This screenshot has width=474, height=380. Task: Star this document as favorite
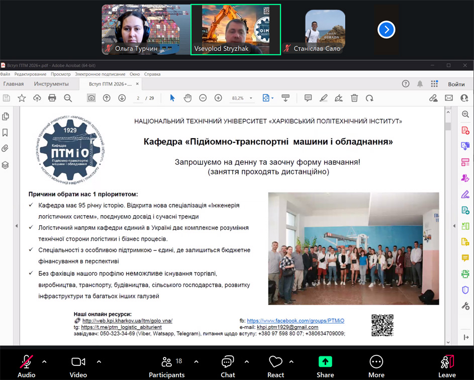[22, 98]
